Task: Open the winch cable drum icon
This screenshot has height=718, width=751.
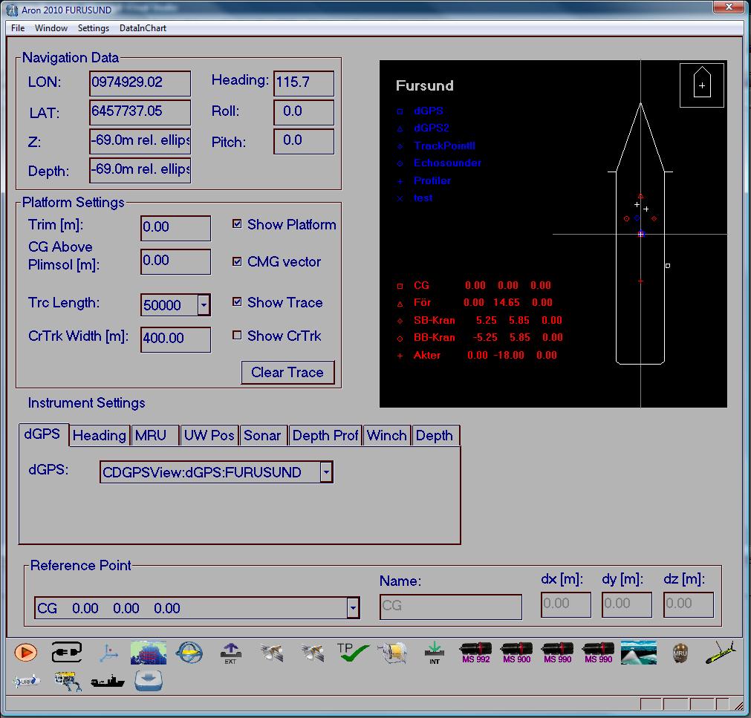Action: click(x=393, y=653)
